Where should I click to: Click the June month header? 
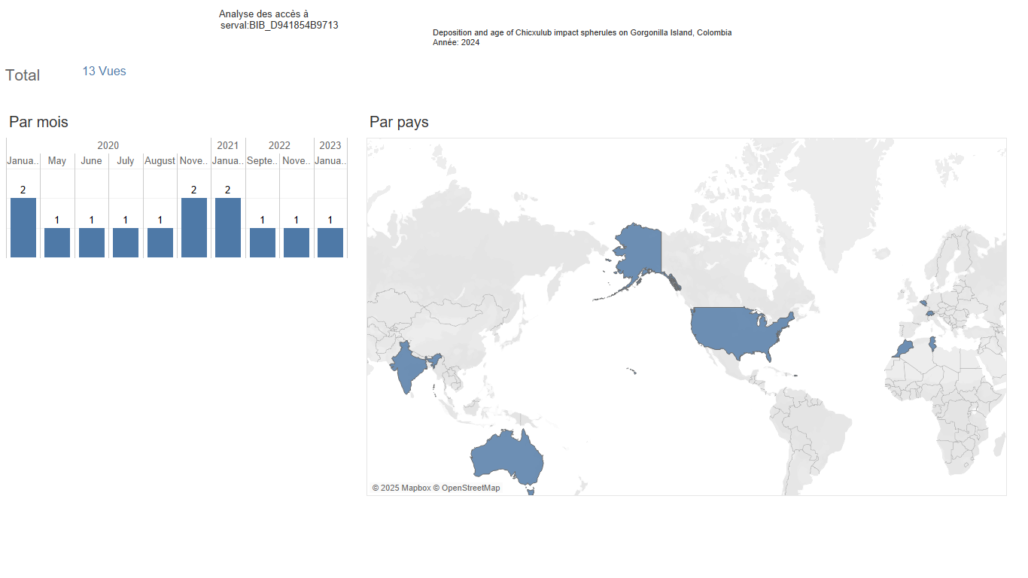coord(92,161)
